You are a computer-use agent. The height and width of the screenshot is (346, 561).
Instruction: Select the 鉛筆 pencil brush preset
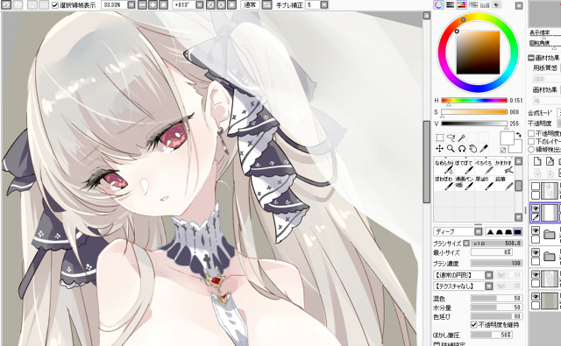(x=504, y=183)
